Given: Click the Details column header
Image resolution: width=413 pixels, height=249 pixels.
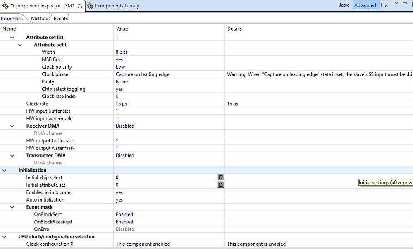Looking at the screenshot, I should pyautogui.click(x=234, y=28).
